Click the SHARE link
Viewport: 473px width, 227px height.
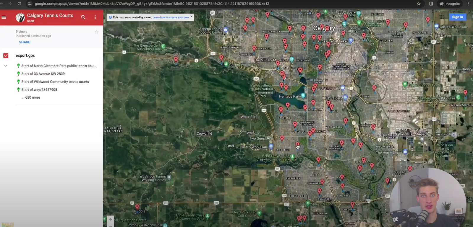(25, 42)
